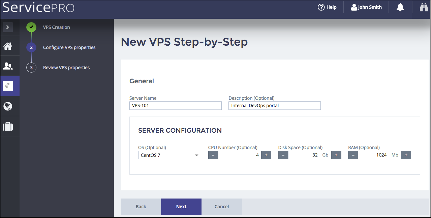The image size is (431, 218).
Task: Click the Next button
Action: [x=181, y=207]
